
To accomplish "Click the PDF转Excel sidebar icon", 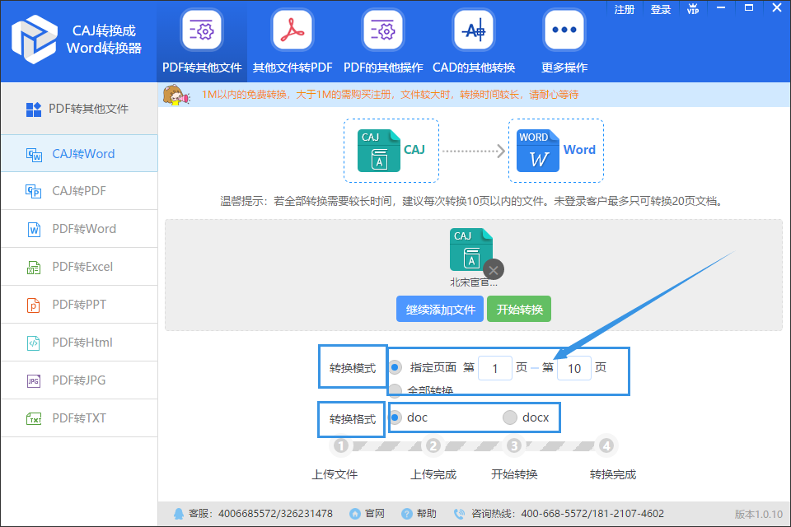I will pyautogui.click(x=33, y=267).
